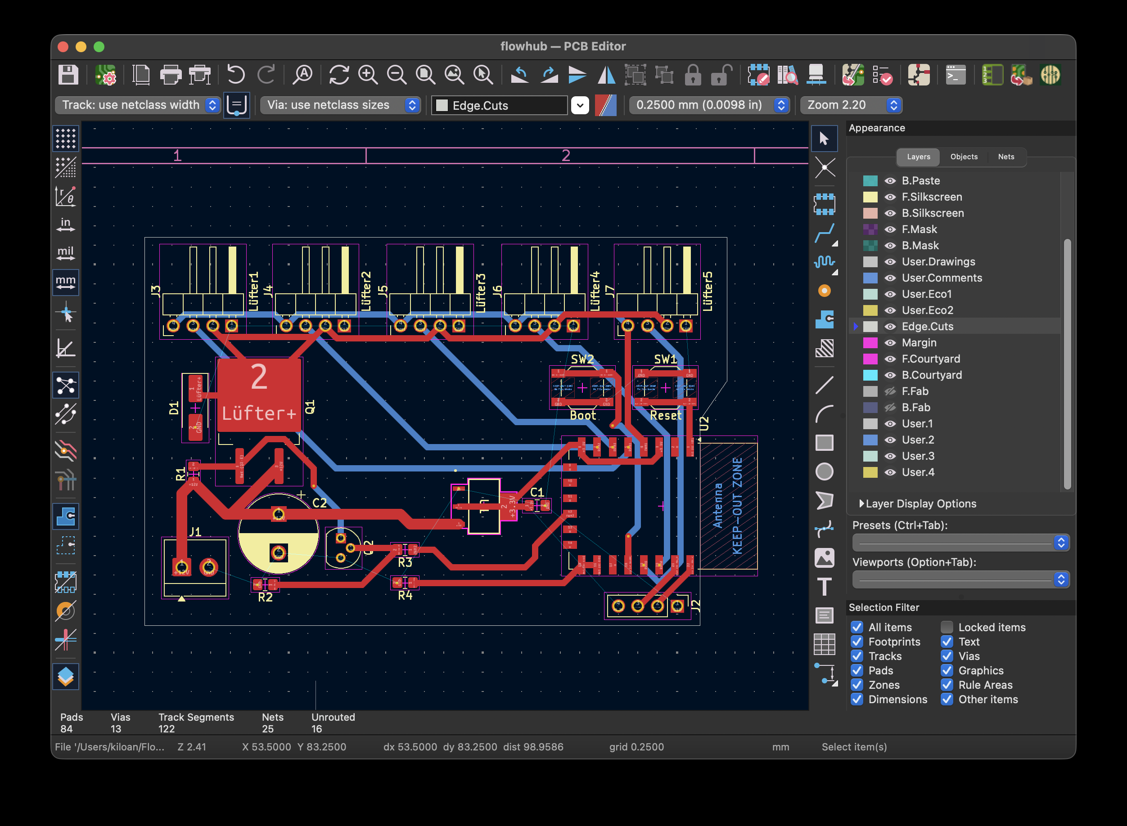Expand Layer Display Options

[861, 503]
